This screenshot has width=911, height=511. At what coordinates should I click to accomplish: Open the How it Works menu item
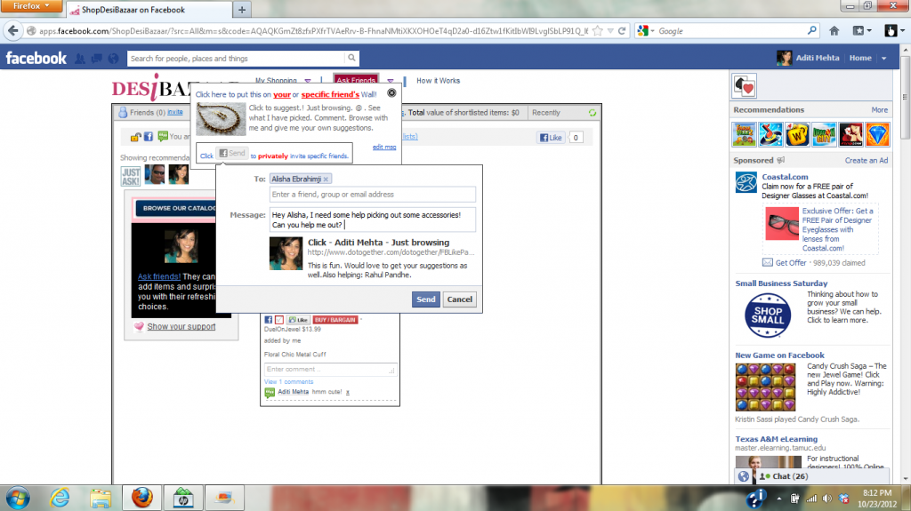[x=438, y=81]
